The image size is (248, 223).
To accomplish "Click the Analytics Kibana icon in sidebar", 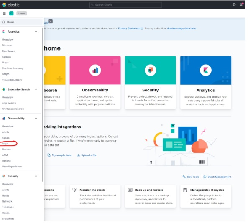I will (3, 32).
